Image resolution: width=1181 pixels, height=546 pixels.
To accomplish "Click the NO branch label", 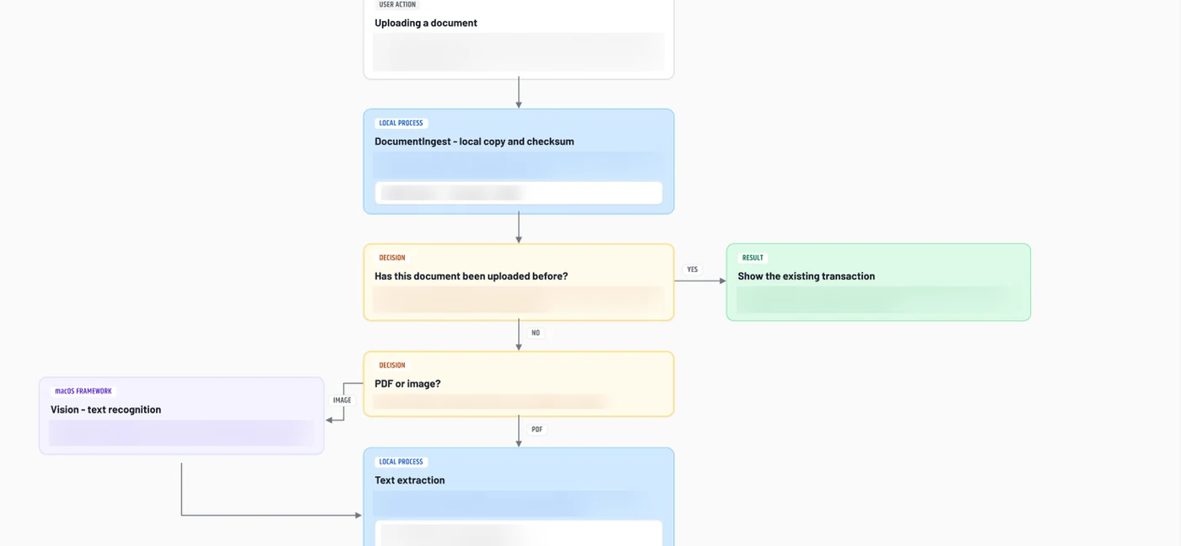I will point(536,333).
